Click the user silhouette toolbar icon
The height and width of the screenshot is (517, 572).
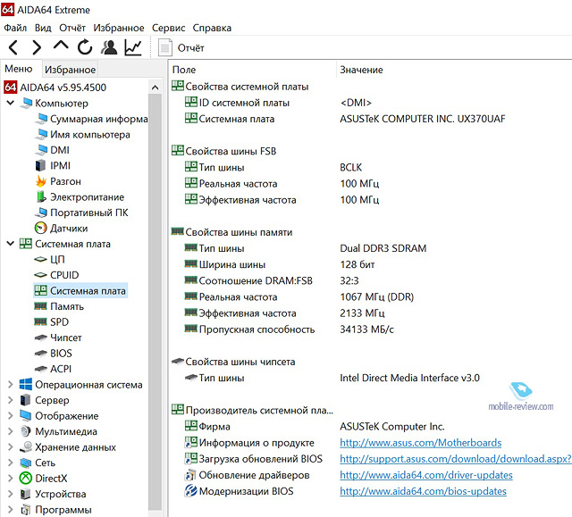click(109, 47)
